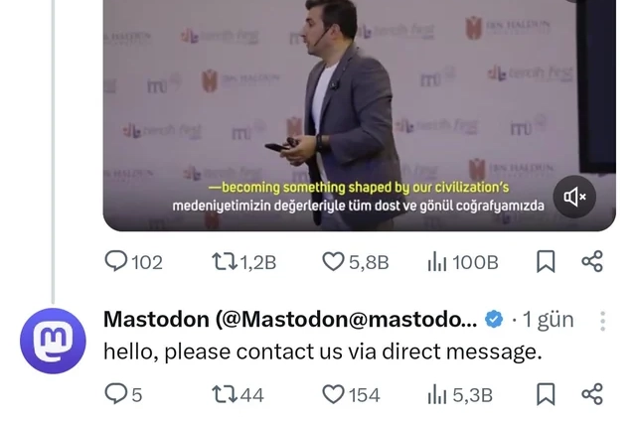Open replies on the 102-comment post
Viewport: 636px width, 423px height.
[133, 262]
